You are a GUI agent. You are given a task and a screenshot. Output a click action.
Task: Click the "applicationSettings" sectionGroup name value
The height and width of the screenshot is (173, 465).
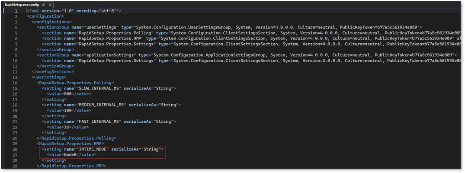(111, 55)
